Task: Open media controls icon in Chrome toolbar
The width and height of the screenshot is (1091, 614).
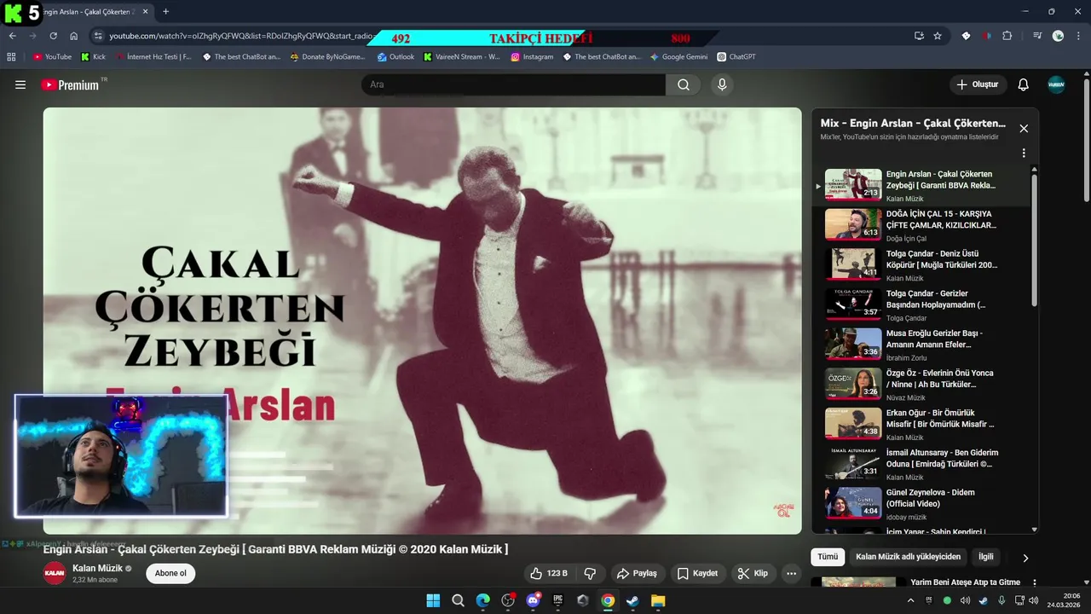Action: [x=1037, y=36]
